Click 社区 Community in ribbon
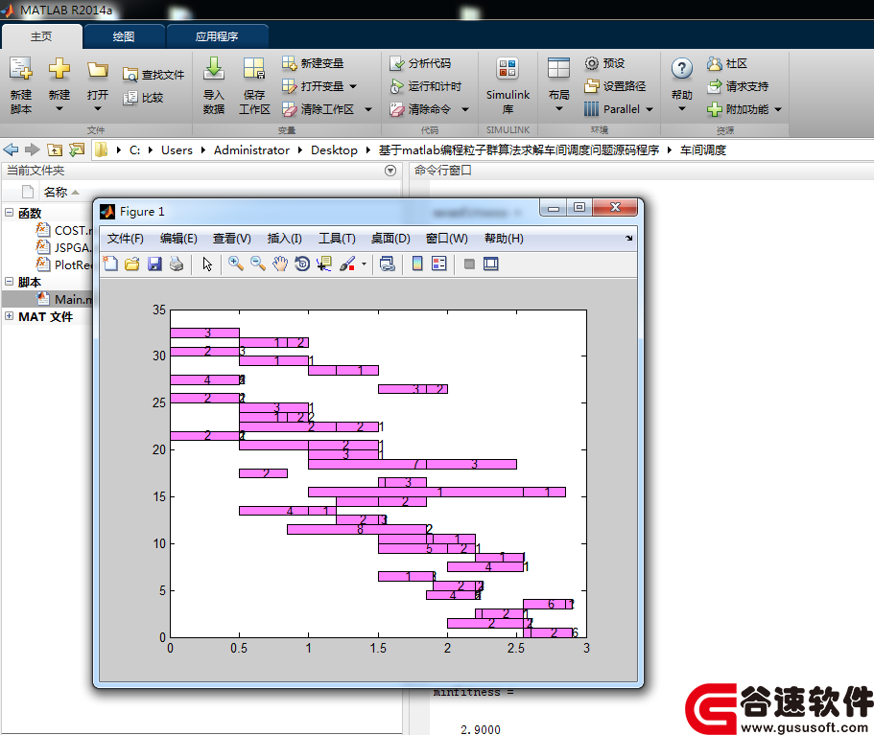874x735 pixels. pyautogui.click(x=727, y=63)
